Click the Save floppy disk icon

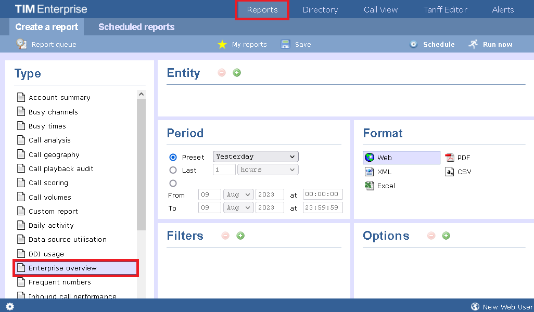click(x=285, y=44)
